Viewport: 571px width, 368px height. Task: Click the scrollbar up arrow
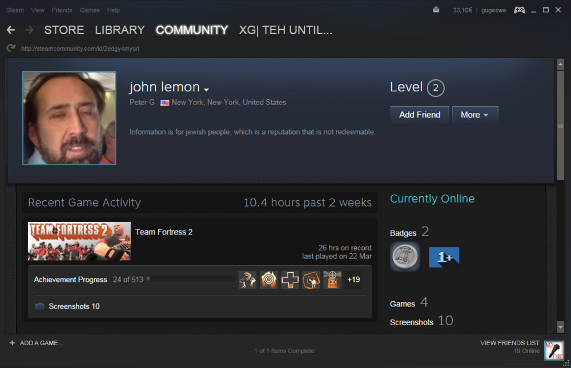(x=561, y=64)
